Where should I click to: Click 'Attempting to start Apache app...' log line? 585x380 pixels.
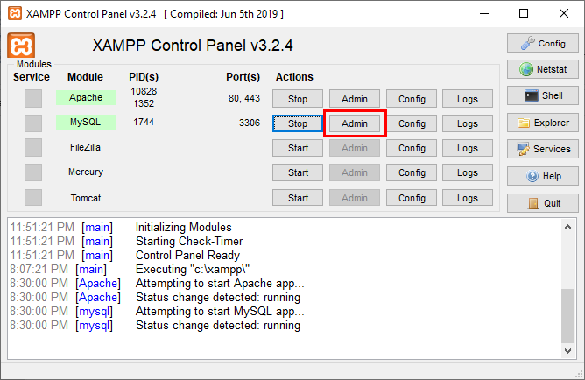(220, 284)
